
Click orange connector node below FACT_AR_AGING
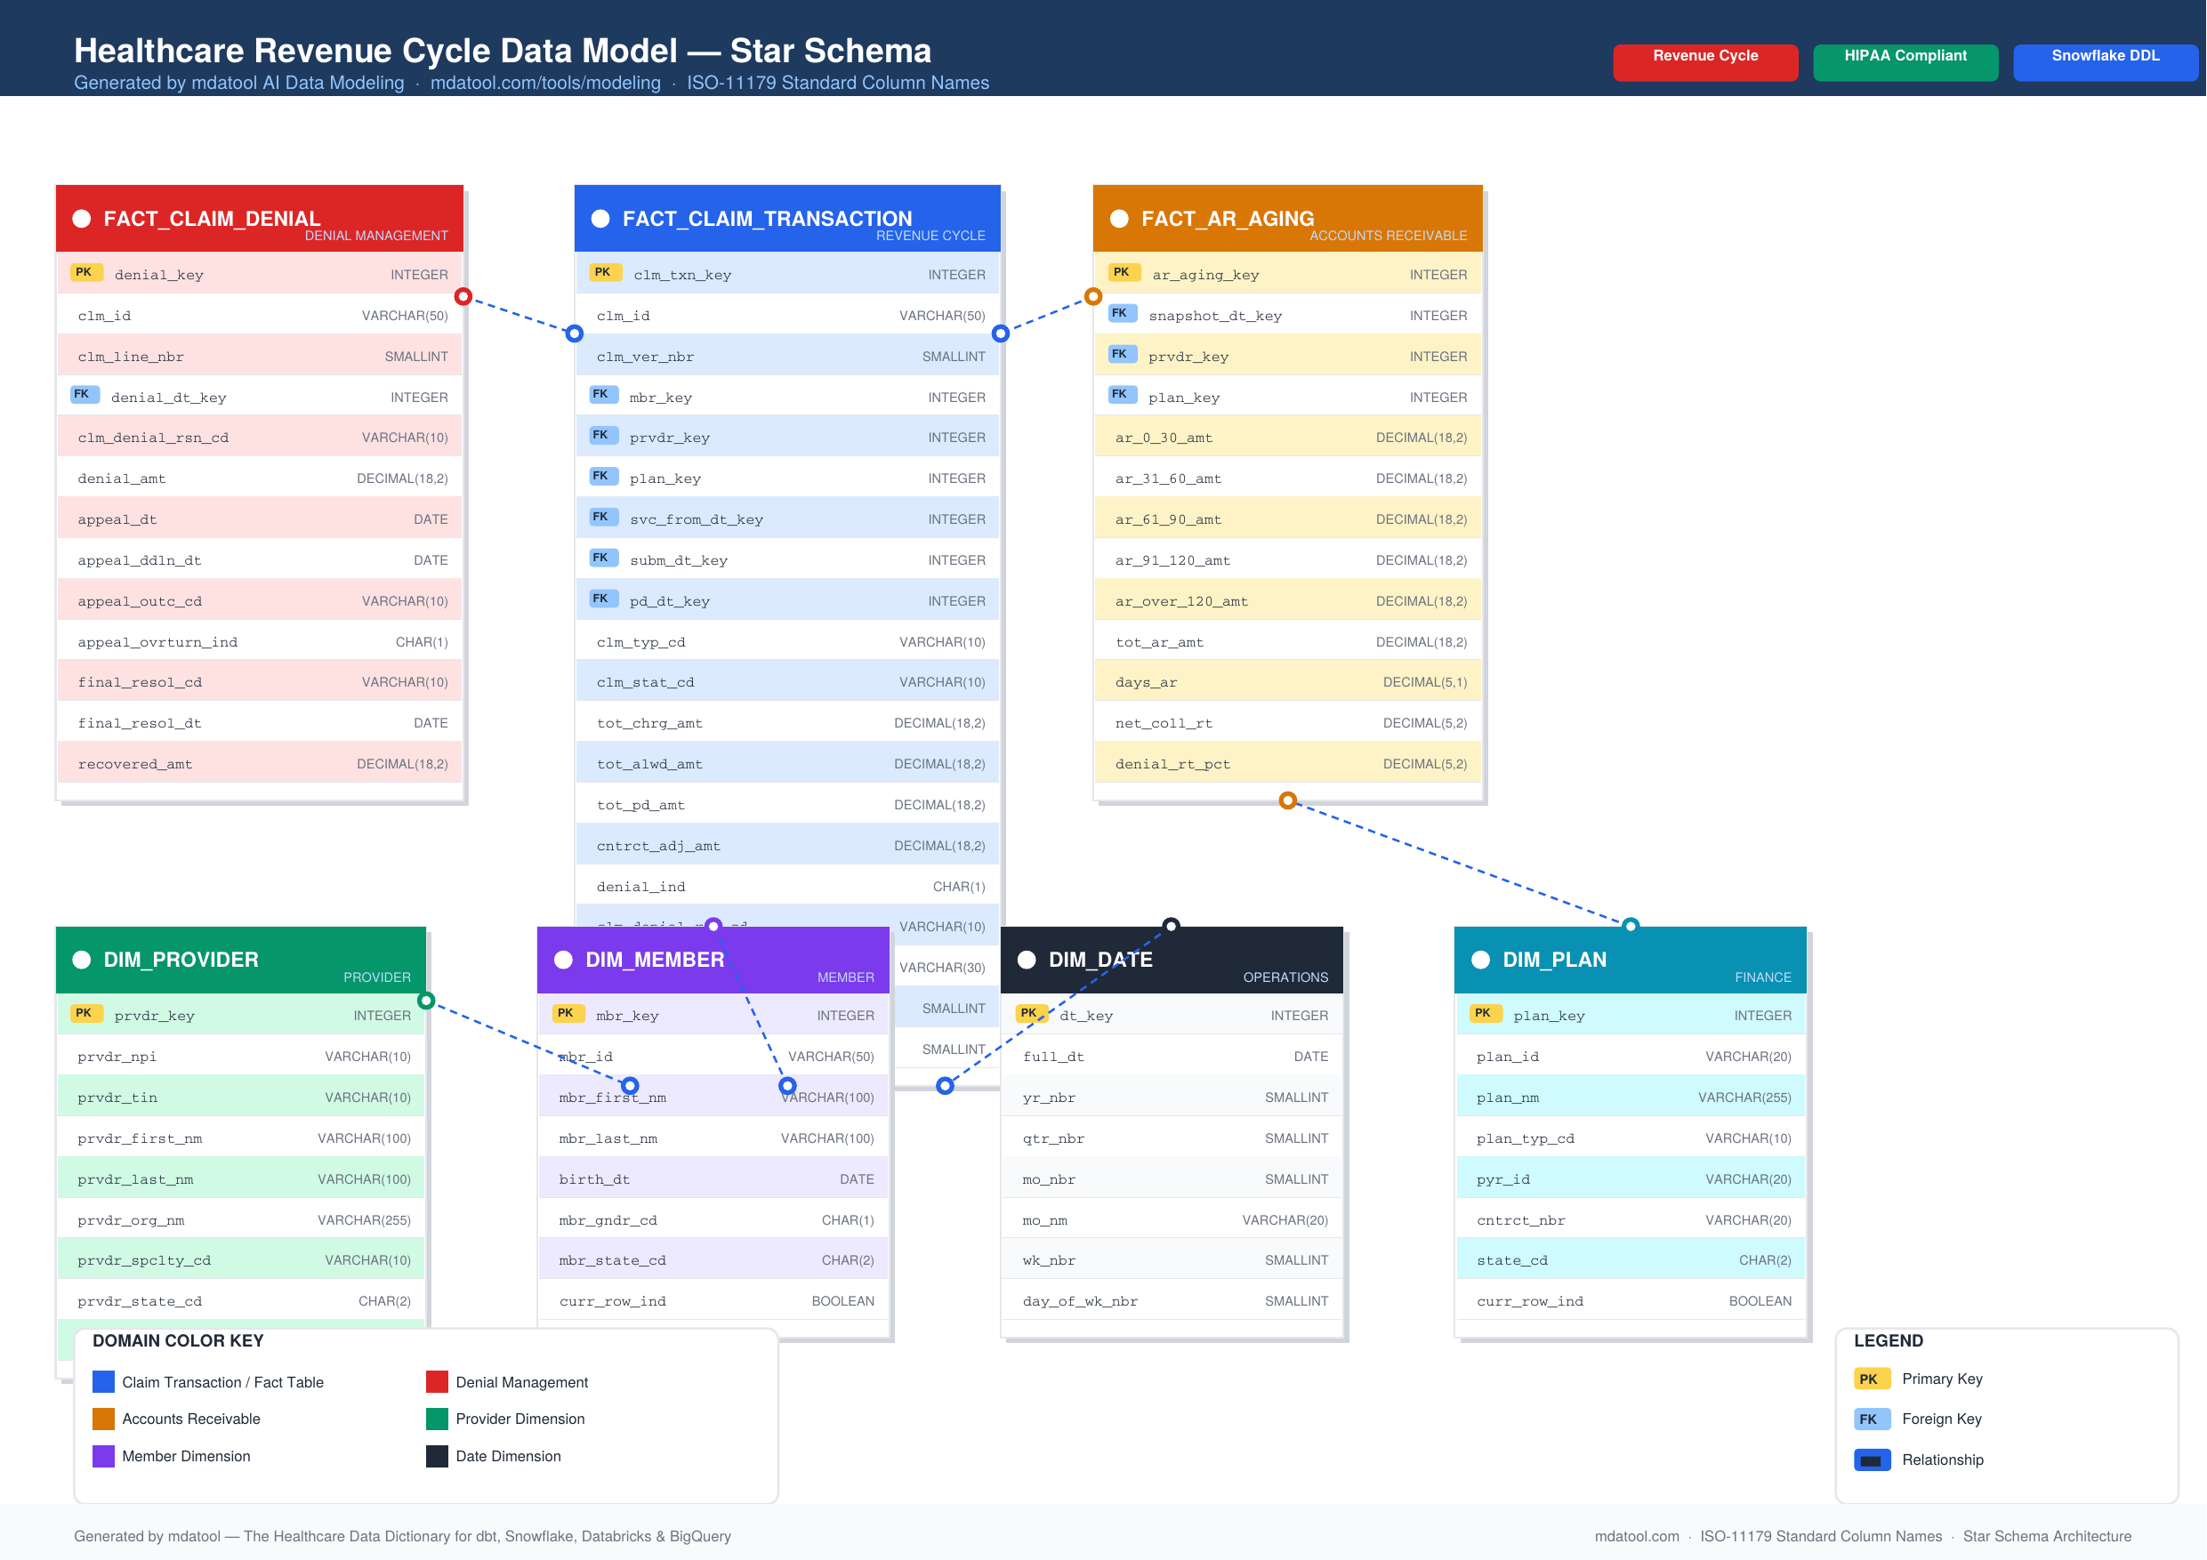tap(1288, 800)
